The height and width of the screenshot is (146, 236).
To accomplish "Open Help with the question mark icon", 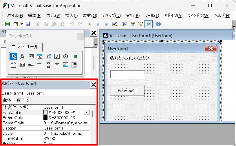I will click(x=158, y=24).
